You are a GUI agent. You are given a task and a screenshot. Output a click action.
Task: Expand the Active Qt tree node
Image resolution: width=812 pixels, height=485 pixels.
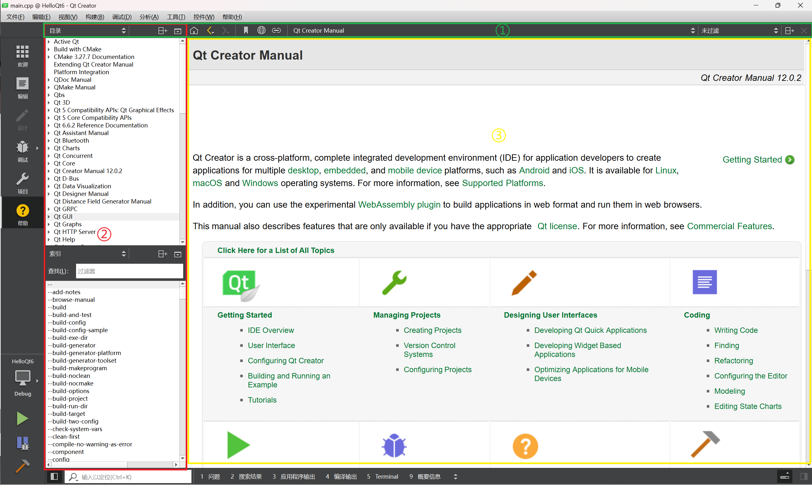click(49, 42)
